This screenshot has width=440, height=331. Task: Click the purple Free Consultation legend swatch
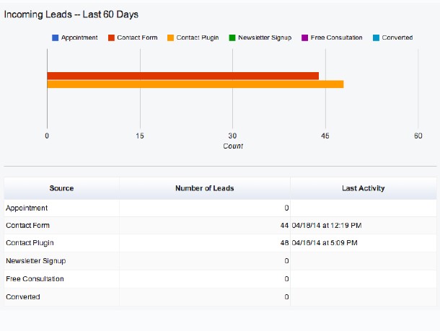point(304,37)
